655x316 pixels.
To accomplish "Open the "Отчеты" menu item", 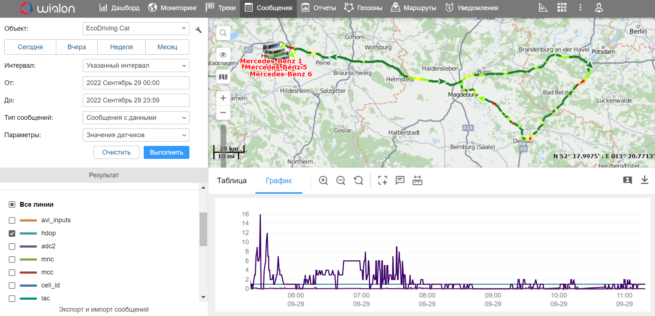I will click(x=319, y=8).
